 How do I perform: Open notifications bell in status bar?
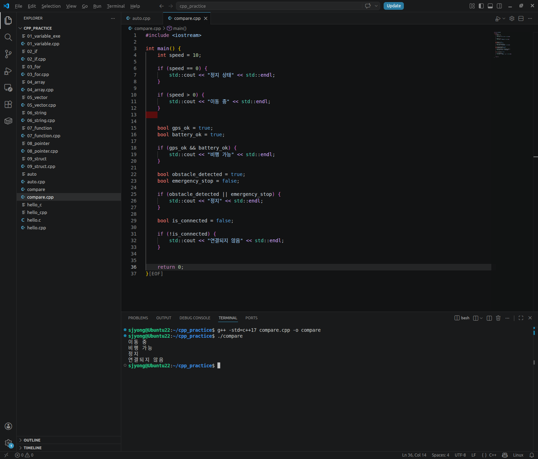tap(532, 455)
